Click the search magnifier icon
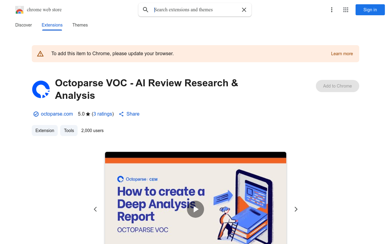Viewport: 391px width, 244px height. click(x=146, y=10)
